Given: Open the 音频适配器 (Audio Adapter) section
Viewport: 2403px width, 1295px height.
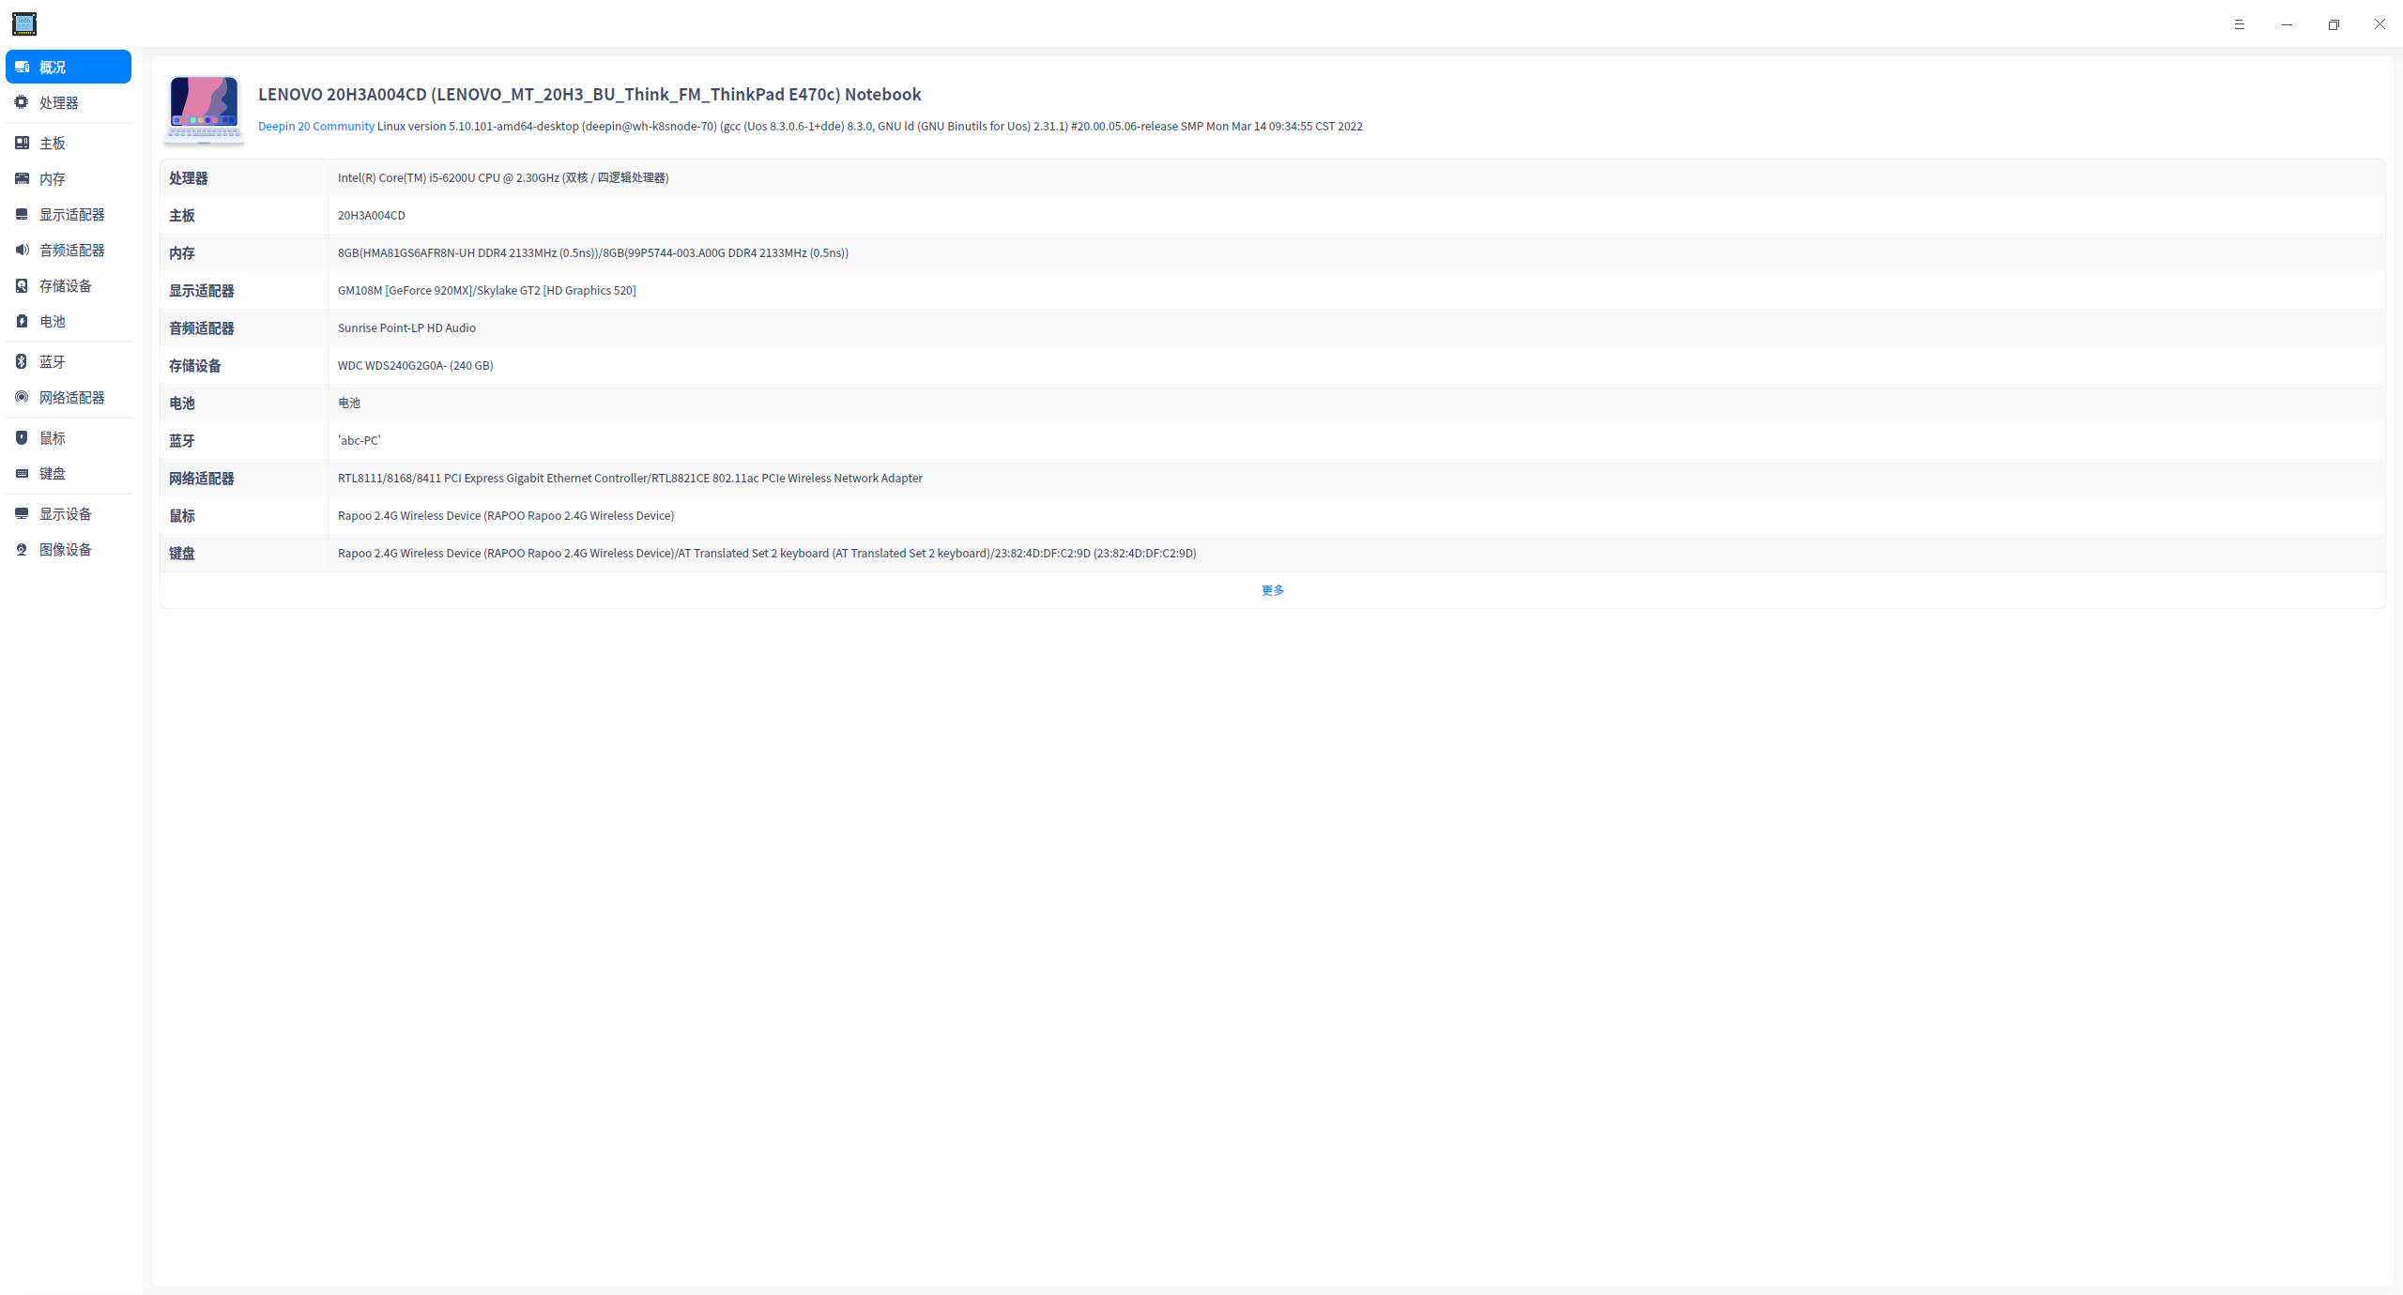Looking at the screenshot, I should point(68,250).
